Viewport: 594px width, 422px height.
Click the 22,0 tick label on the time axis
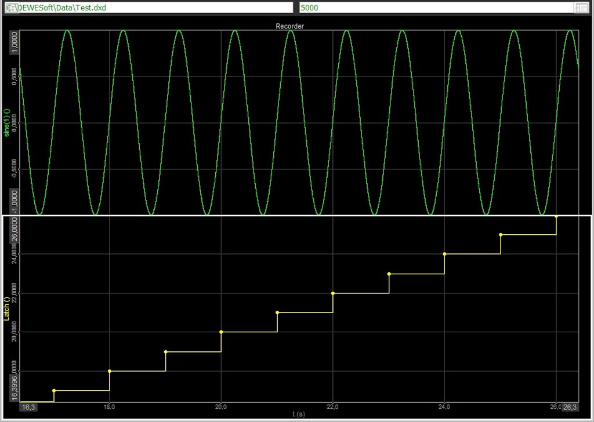click(332, 408)
